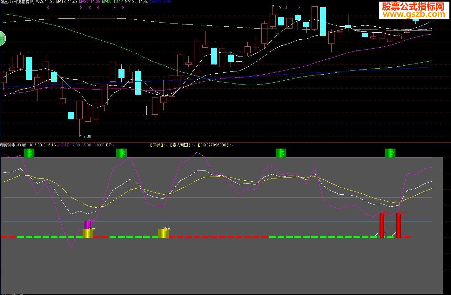Select the MA60: 10.17 value

pyautogui.click(x=112, y=2)
